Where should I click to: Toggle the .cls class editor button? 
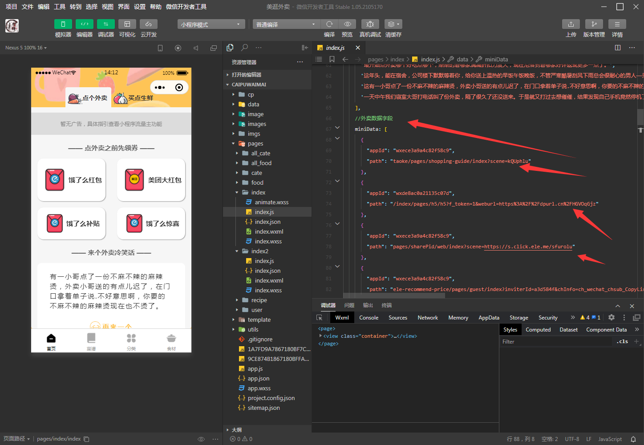[622, 342]
